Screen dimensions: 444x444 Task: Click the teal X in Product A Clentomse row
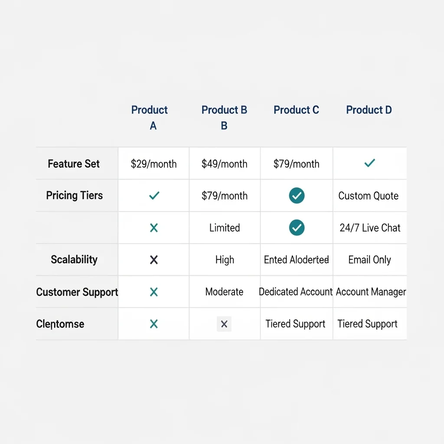click(154, 323)
